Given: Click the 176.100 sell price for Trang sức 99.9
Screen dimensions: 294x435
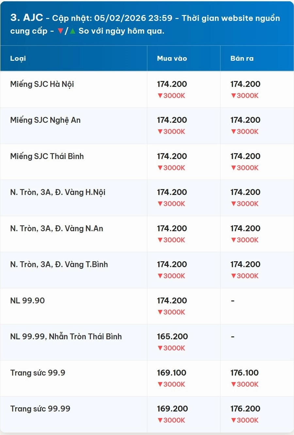Looking at the screenshot, I should 244,373.
